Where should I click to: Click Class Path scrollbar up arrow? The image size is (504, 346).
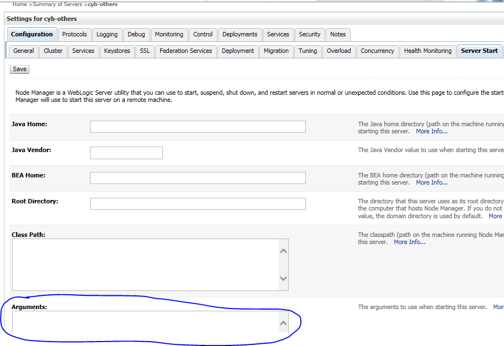(x=283, y=251)
